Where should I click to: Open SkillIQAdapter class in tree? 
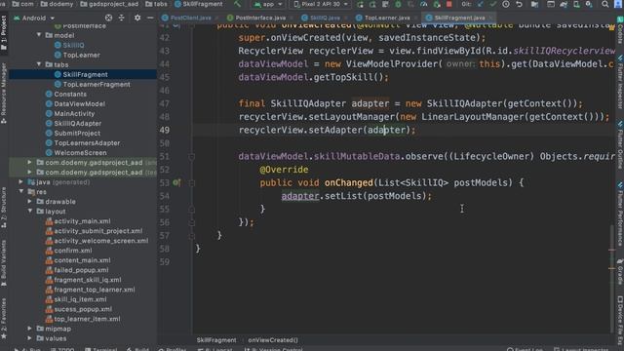[x=78, y=124]
